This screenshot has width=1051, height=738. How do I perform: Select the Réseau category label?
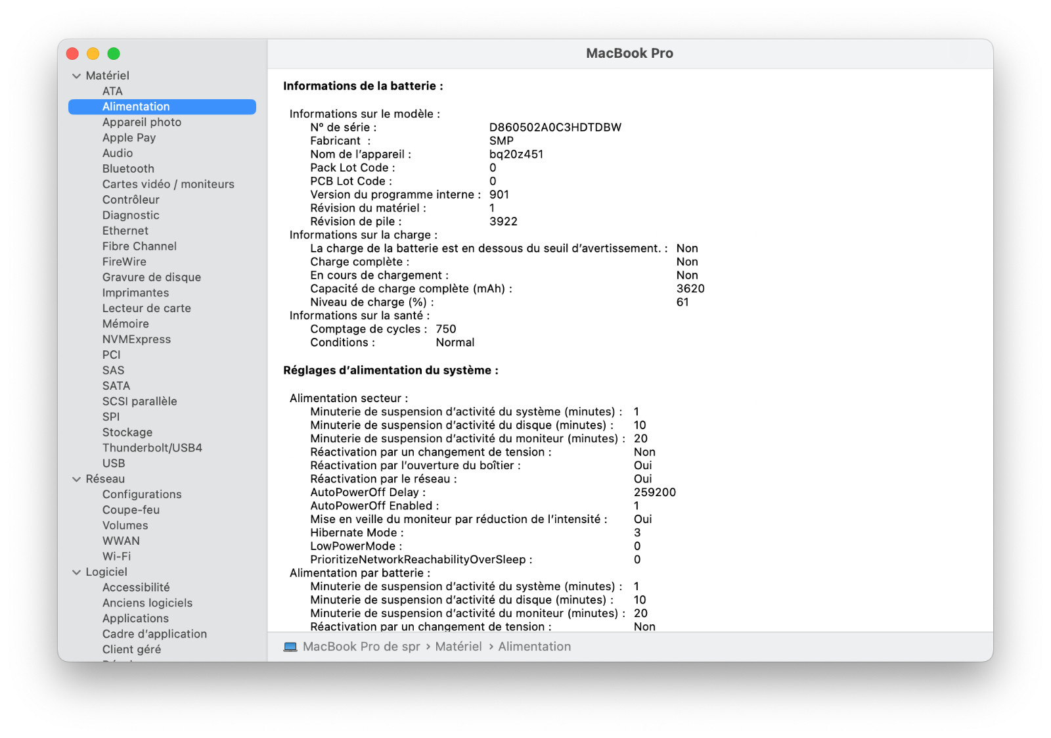[105, 479]
